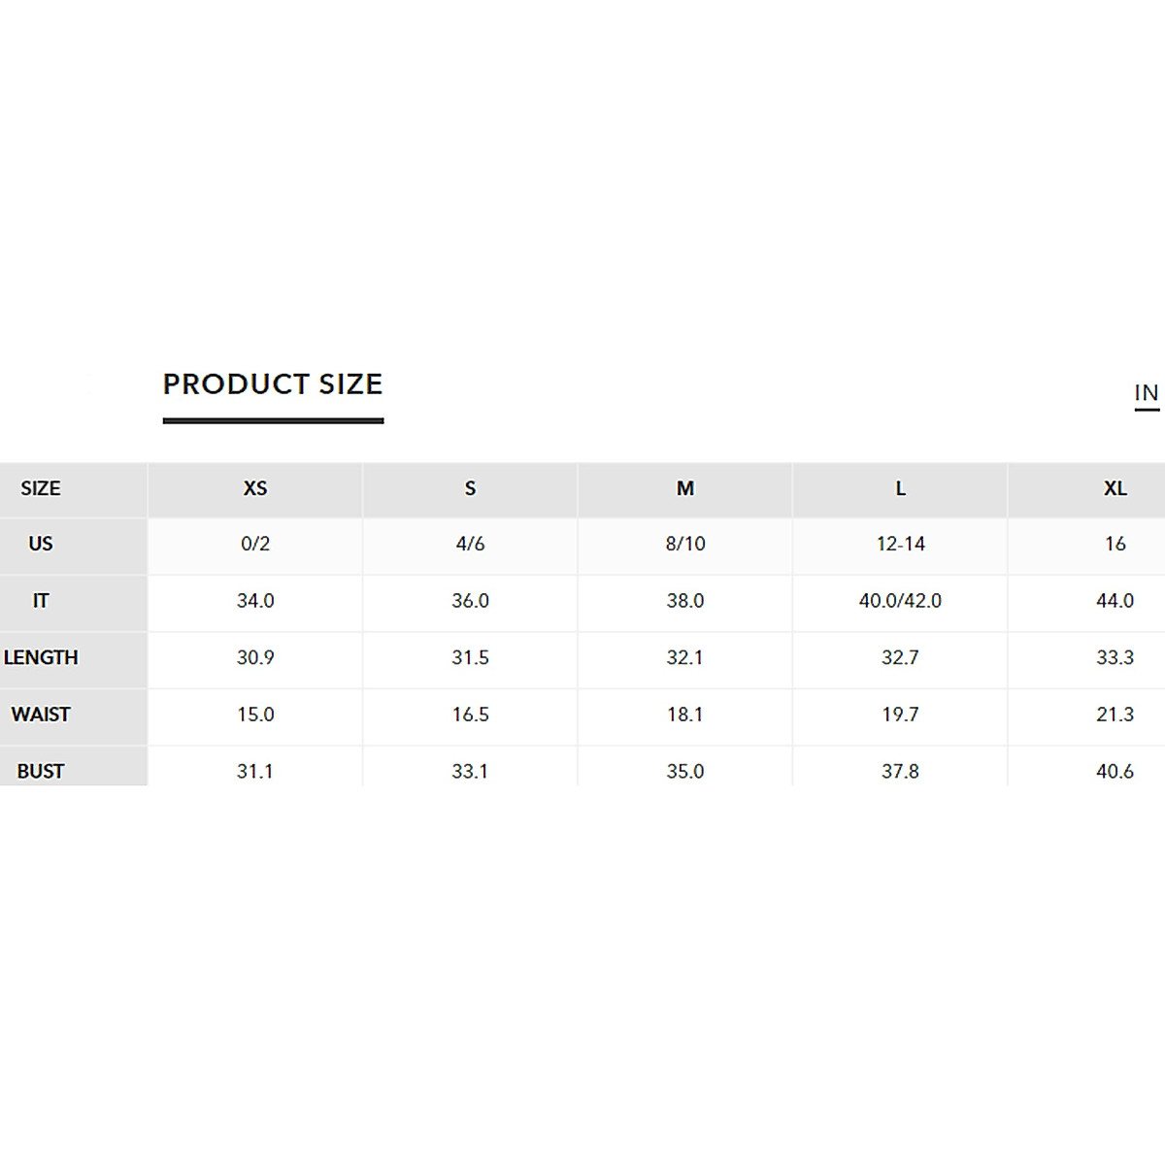This screenshot has height=1165, width=1165.
Task: Click waist value 16.5 cell
Action: (470, 715)
